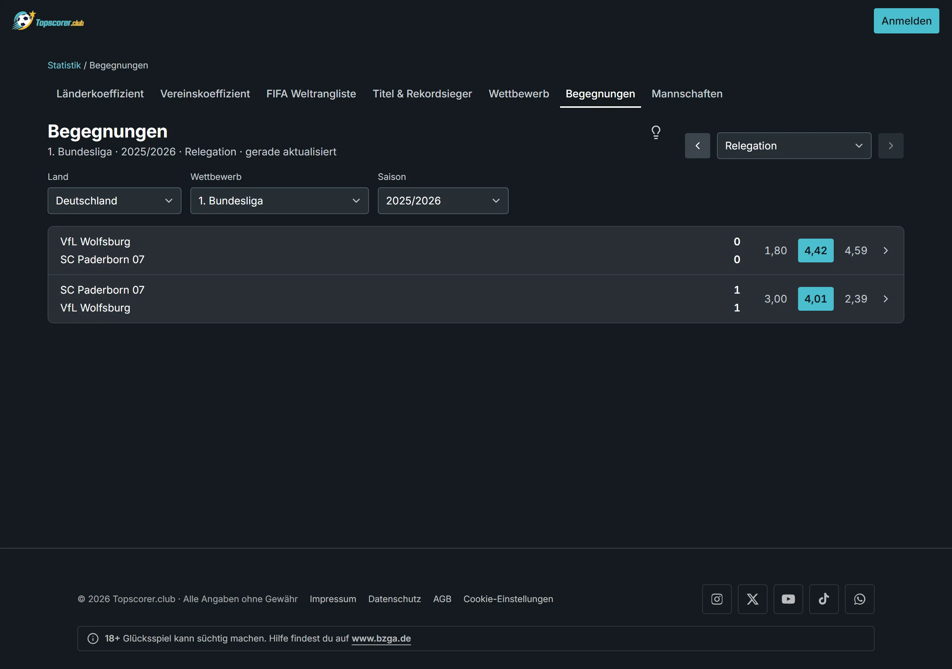Select home odds 1,80
Screen dimensions: 952x669
tap(775, 251)
